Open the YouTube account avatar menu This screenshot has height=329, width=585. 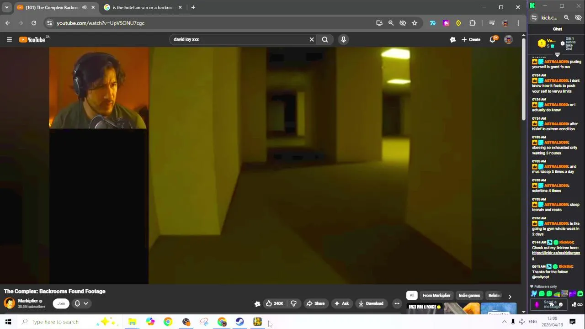[x=508, y=40]
